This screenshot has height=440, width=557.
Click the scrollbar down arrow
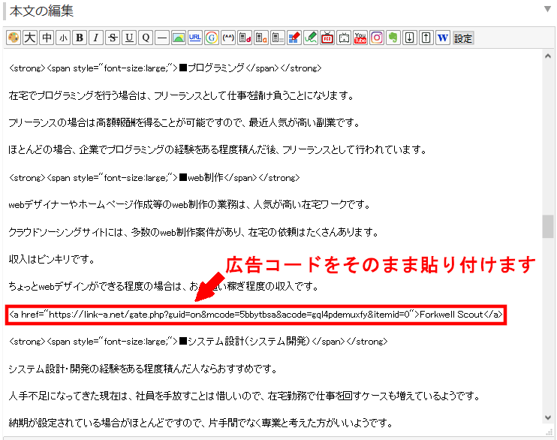548,417
